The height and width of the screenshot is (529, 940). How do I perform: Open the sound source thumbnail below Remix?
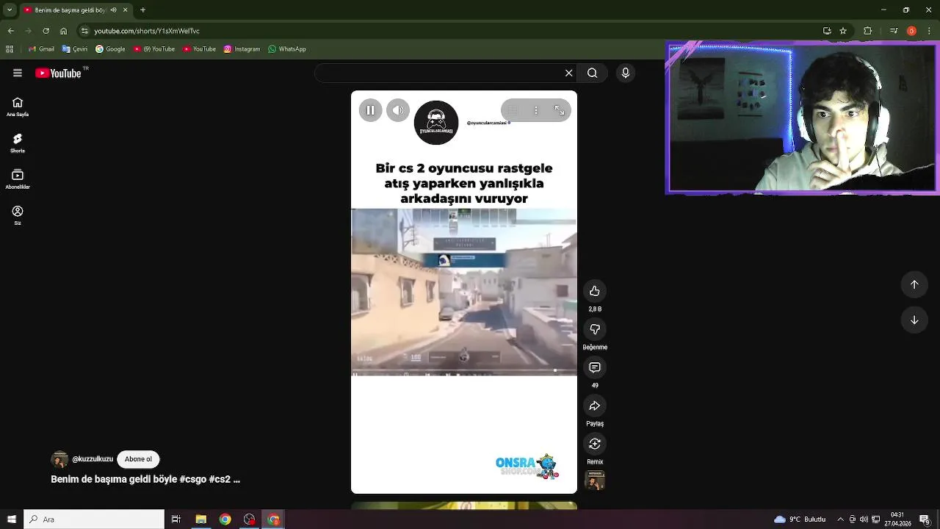tap(595, 481)
